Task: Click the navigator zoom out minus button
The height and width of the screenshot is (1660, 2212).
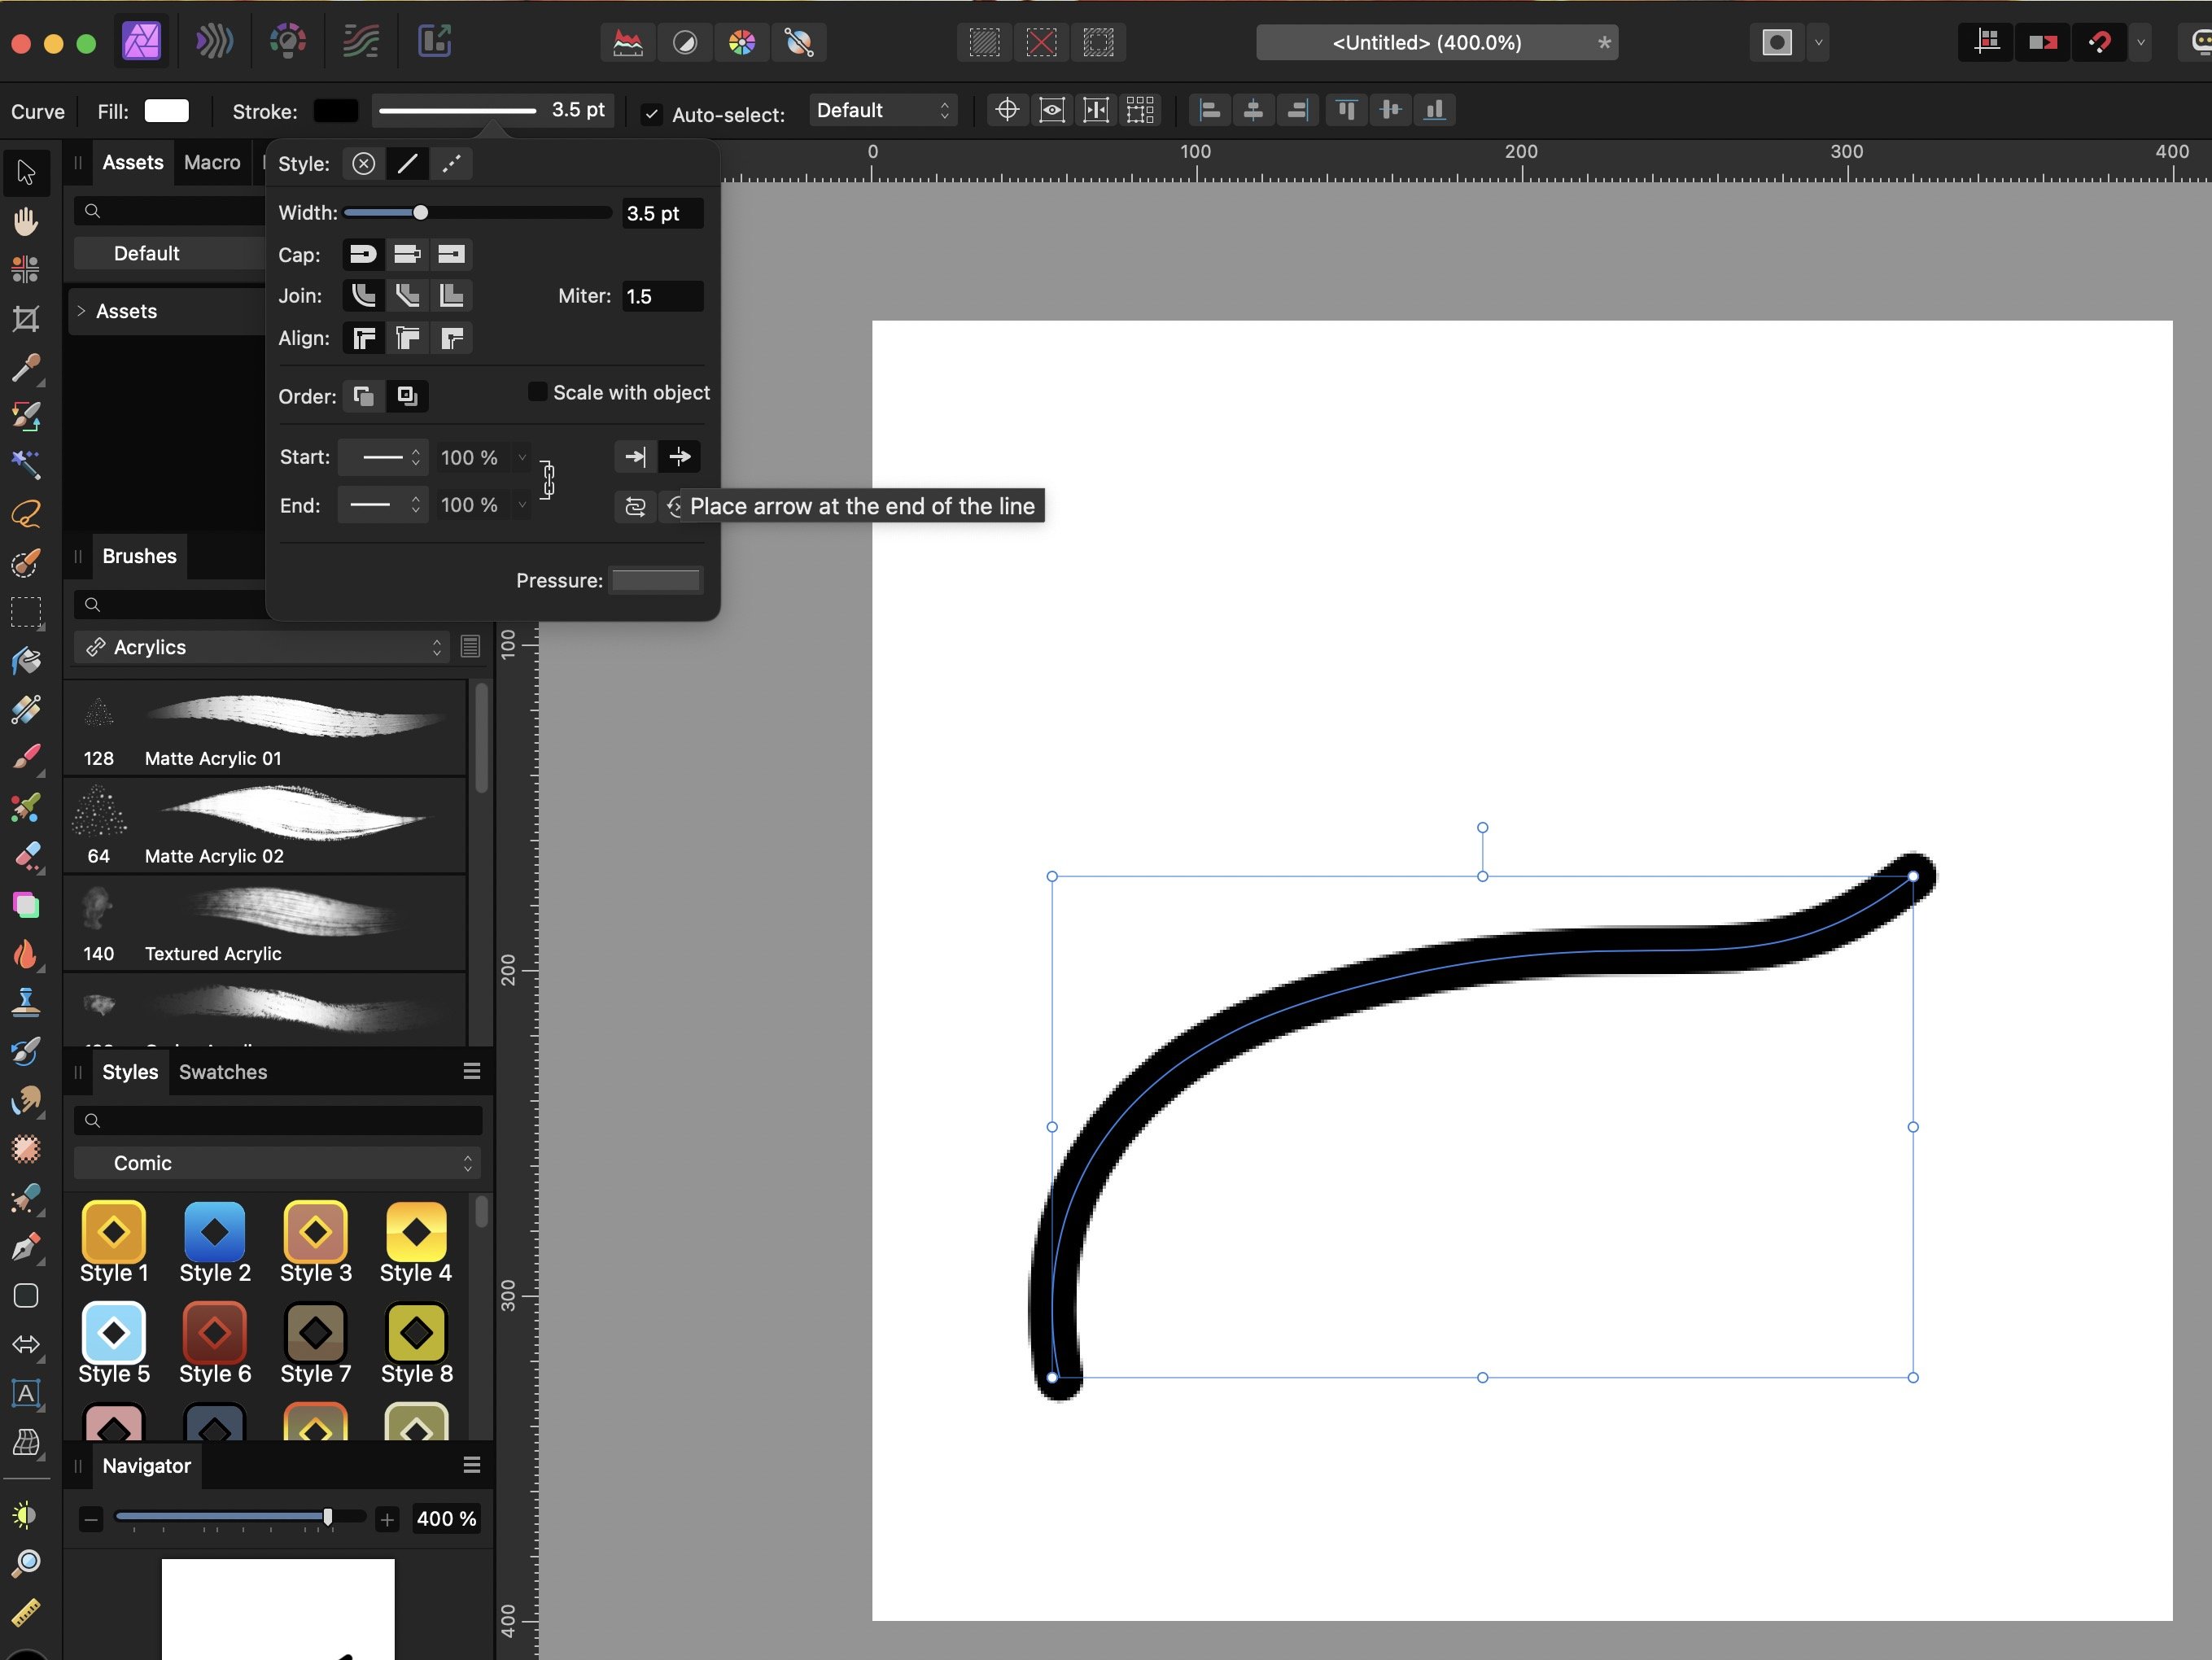Action: [91, 1520]
